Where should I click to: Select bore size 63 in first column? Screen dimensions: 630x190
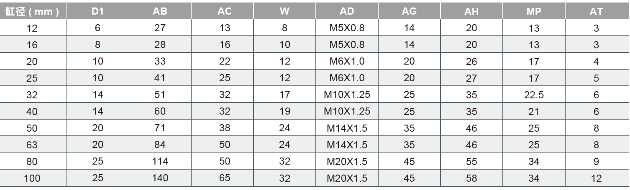tap(32, 145)
